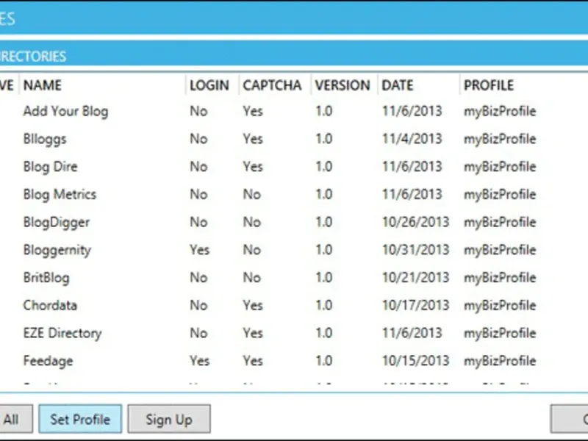Select the Add Your Blog row

(x=294, y=111)
